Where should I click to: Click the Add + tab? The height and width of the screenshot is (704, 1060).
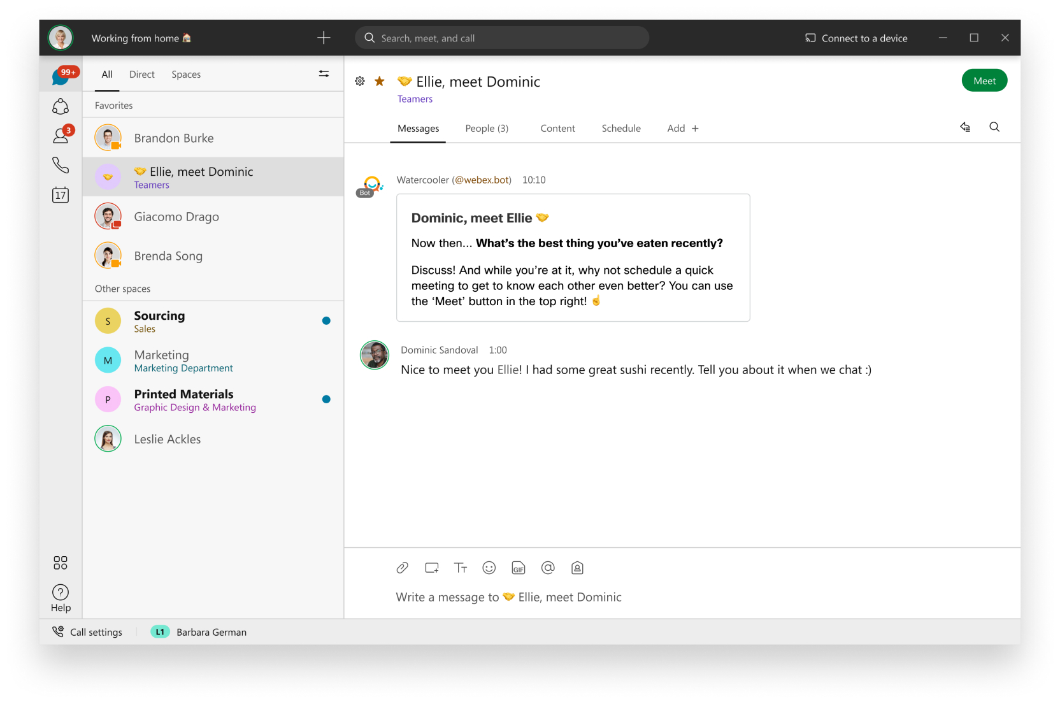click(x=683, y=129)
